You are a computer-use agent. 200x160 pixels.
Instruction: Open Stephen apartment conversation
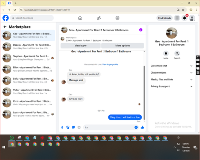click(x=28, y=58)
